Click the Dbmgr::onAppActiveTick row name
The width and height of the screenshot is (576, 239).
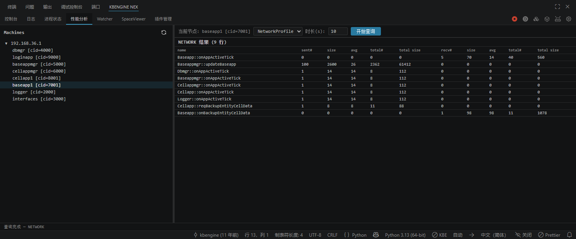203,71
